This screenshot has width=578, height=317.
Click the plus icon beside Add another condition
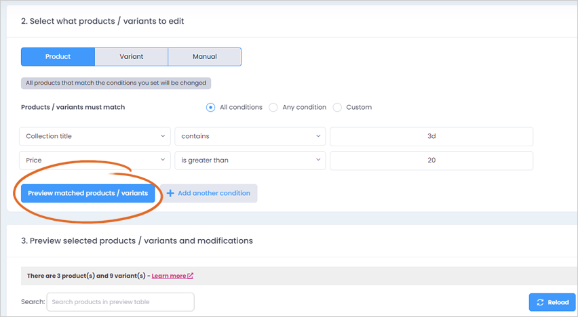click(x=170, y=193)
